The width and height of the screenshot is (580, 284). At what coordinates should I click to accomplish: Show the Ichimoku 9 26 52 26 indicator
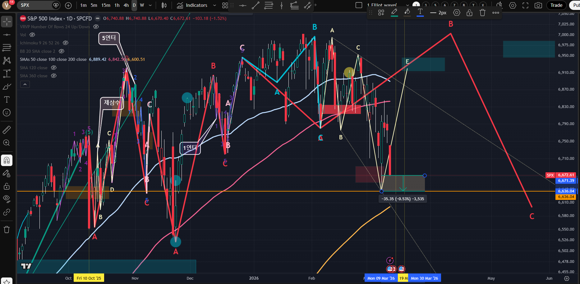pyautogui.click(x=65, y=43)
